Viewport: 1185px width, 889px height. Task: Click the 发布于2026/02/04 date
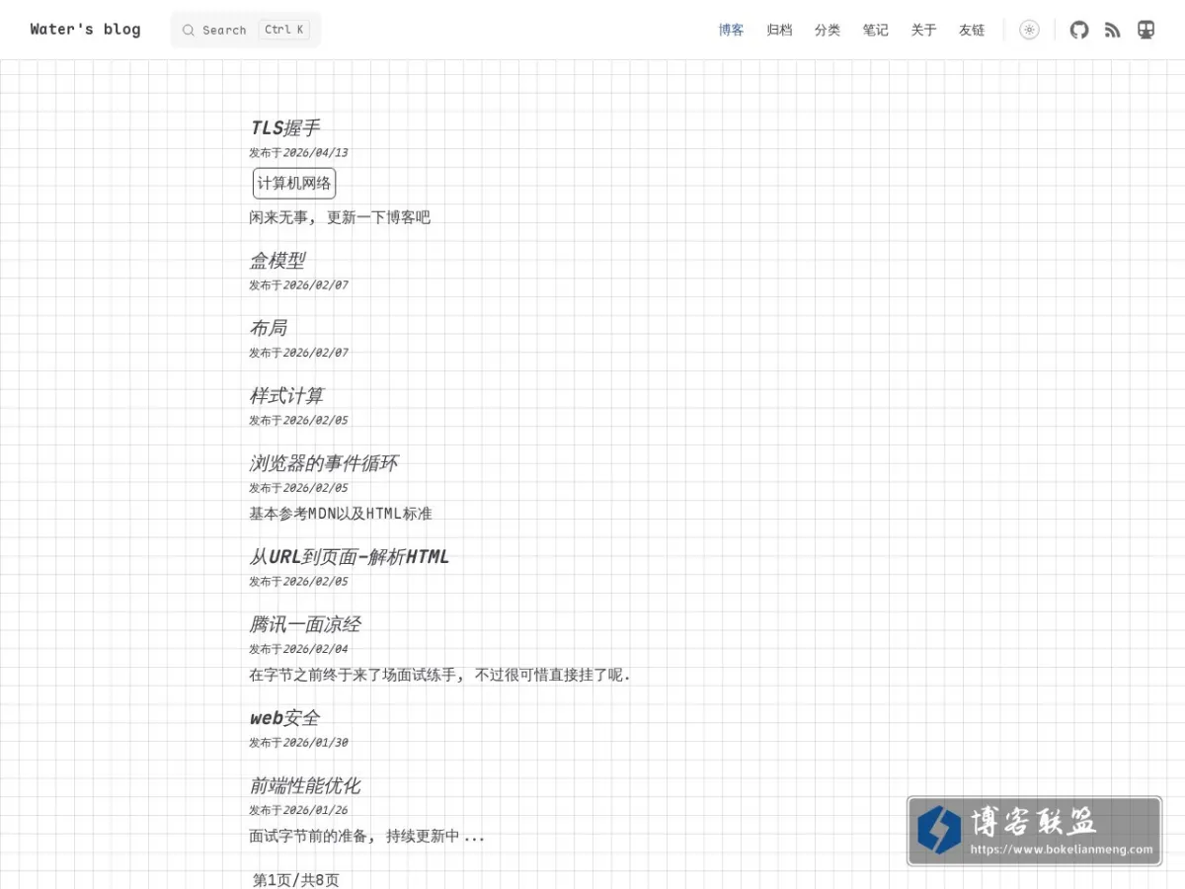coord(298,649)
